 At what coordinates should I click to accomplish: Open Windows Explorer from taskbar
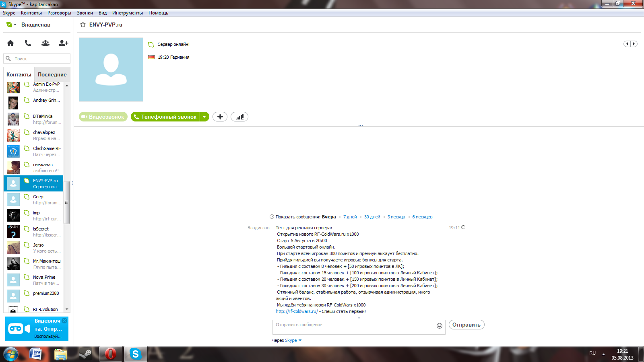coord(61,354)
